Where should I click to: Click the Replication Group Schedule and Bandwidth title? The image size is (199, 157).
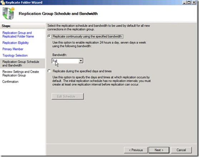coord(58,14)
